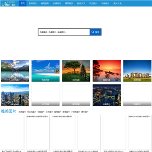Open the 非主流图片 sub-category link
The image size is (152, 152).
point(32,112)
